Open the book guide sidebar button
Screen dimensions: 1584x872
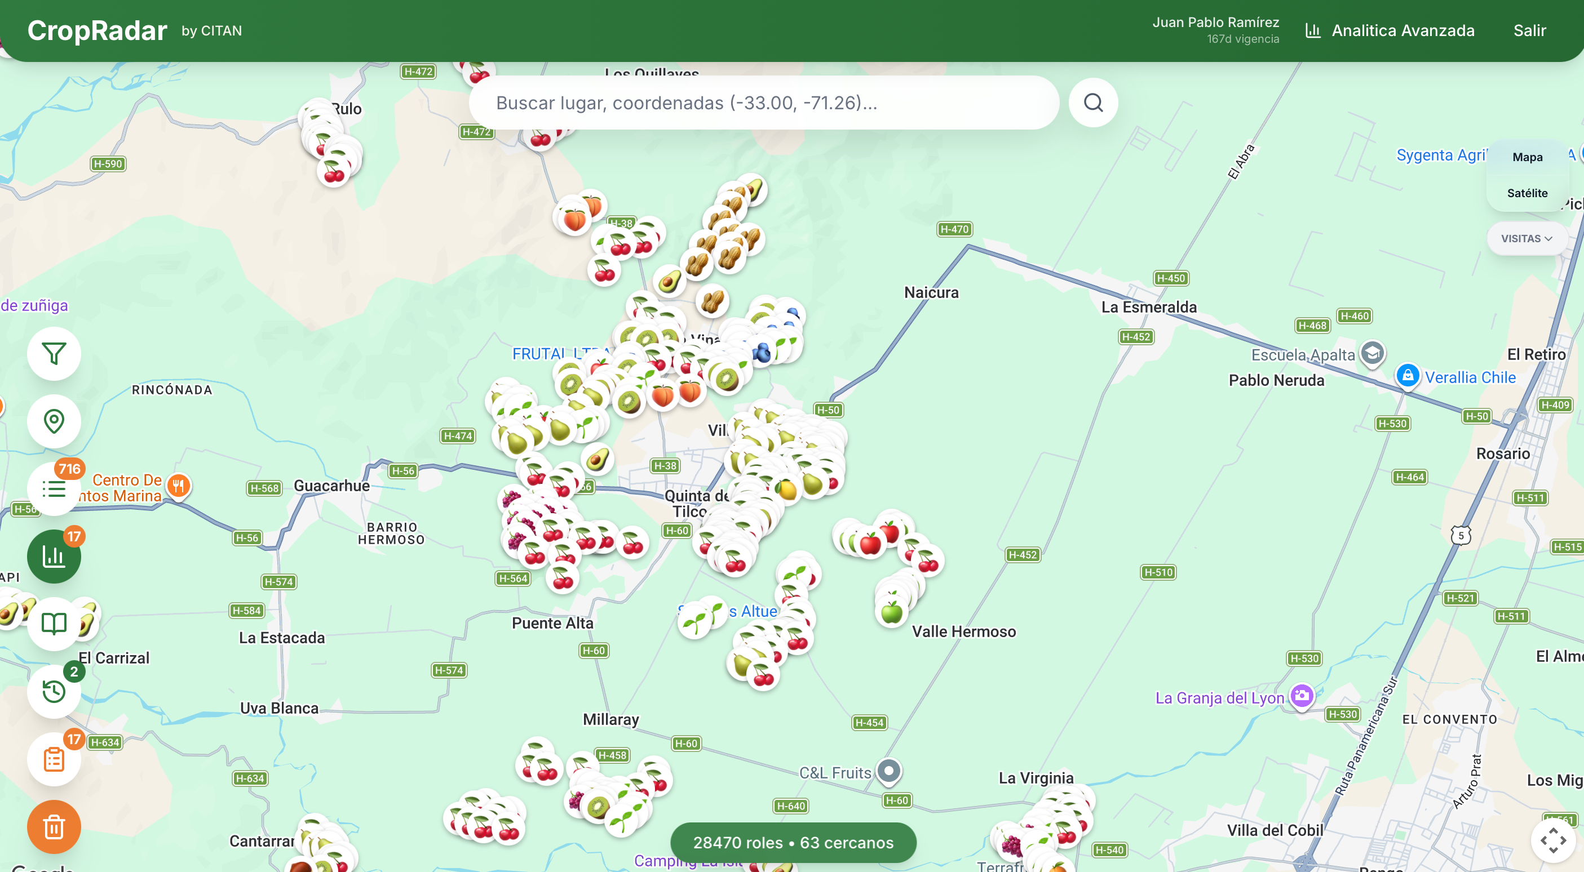(x=54, y=624)
